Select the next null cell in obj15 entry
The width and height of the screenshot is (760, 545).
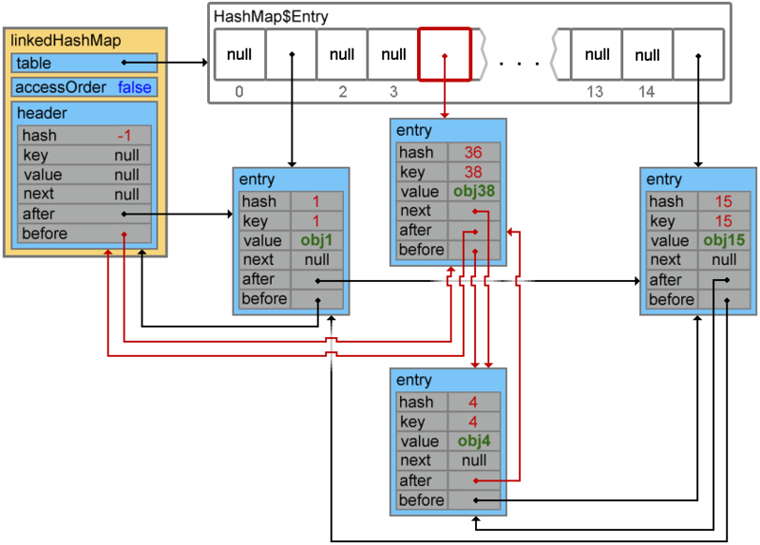click(x=724, y=259)
